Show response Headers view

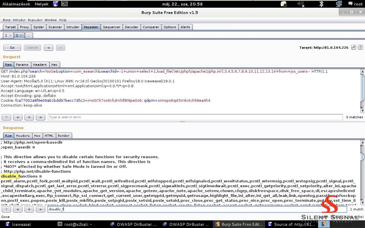pos(23,136)
